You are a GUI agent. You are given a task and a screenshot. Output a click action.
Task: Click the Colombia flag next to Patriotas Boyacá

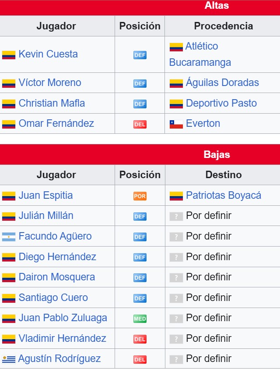pyautogui.click(x=176, y=196)
